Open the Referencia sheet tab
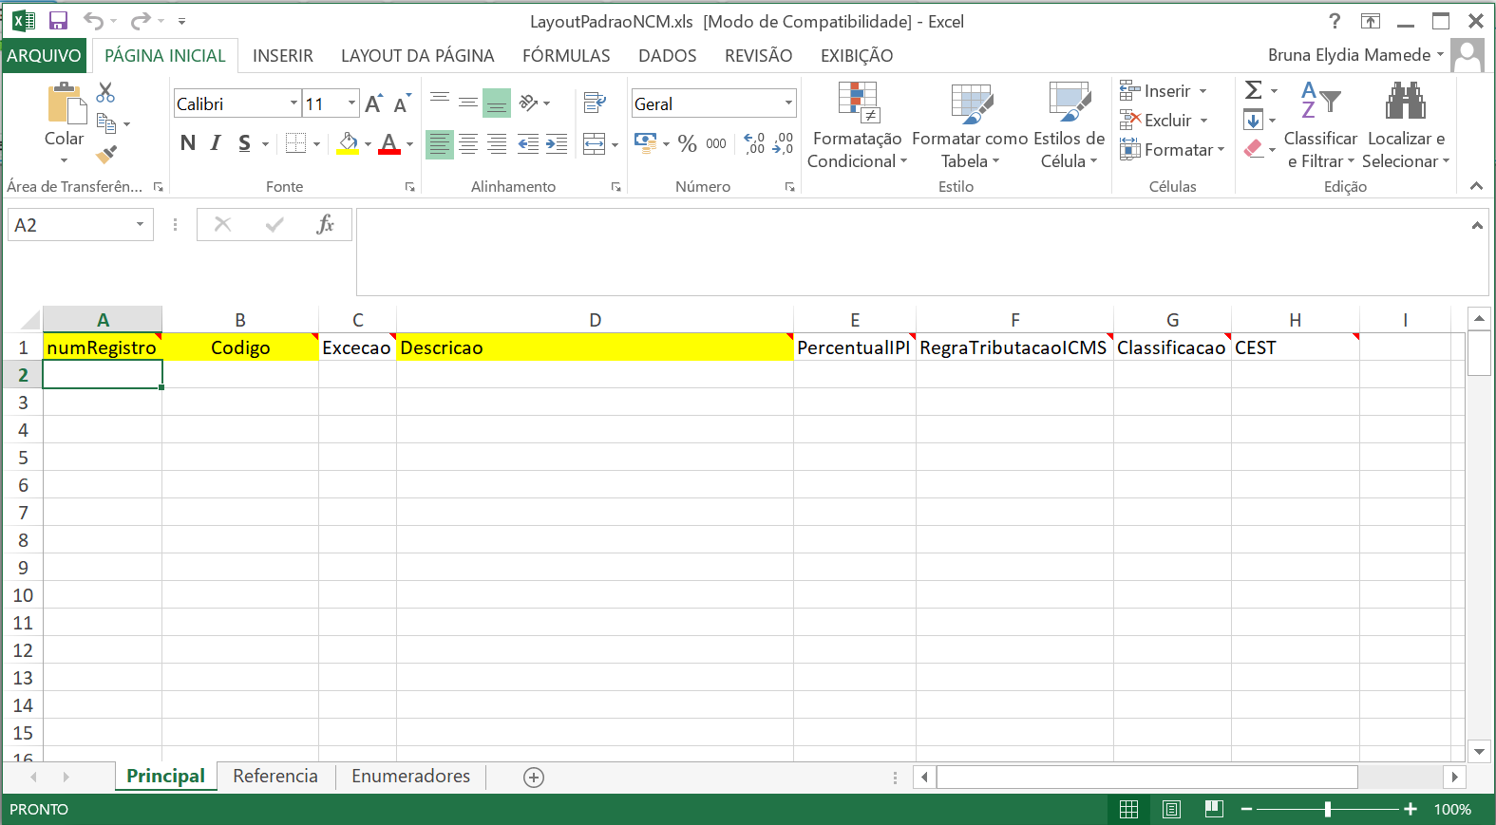Screen dimensions: 1496x825 tap(275, 777)
